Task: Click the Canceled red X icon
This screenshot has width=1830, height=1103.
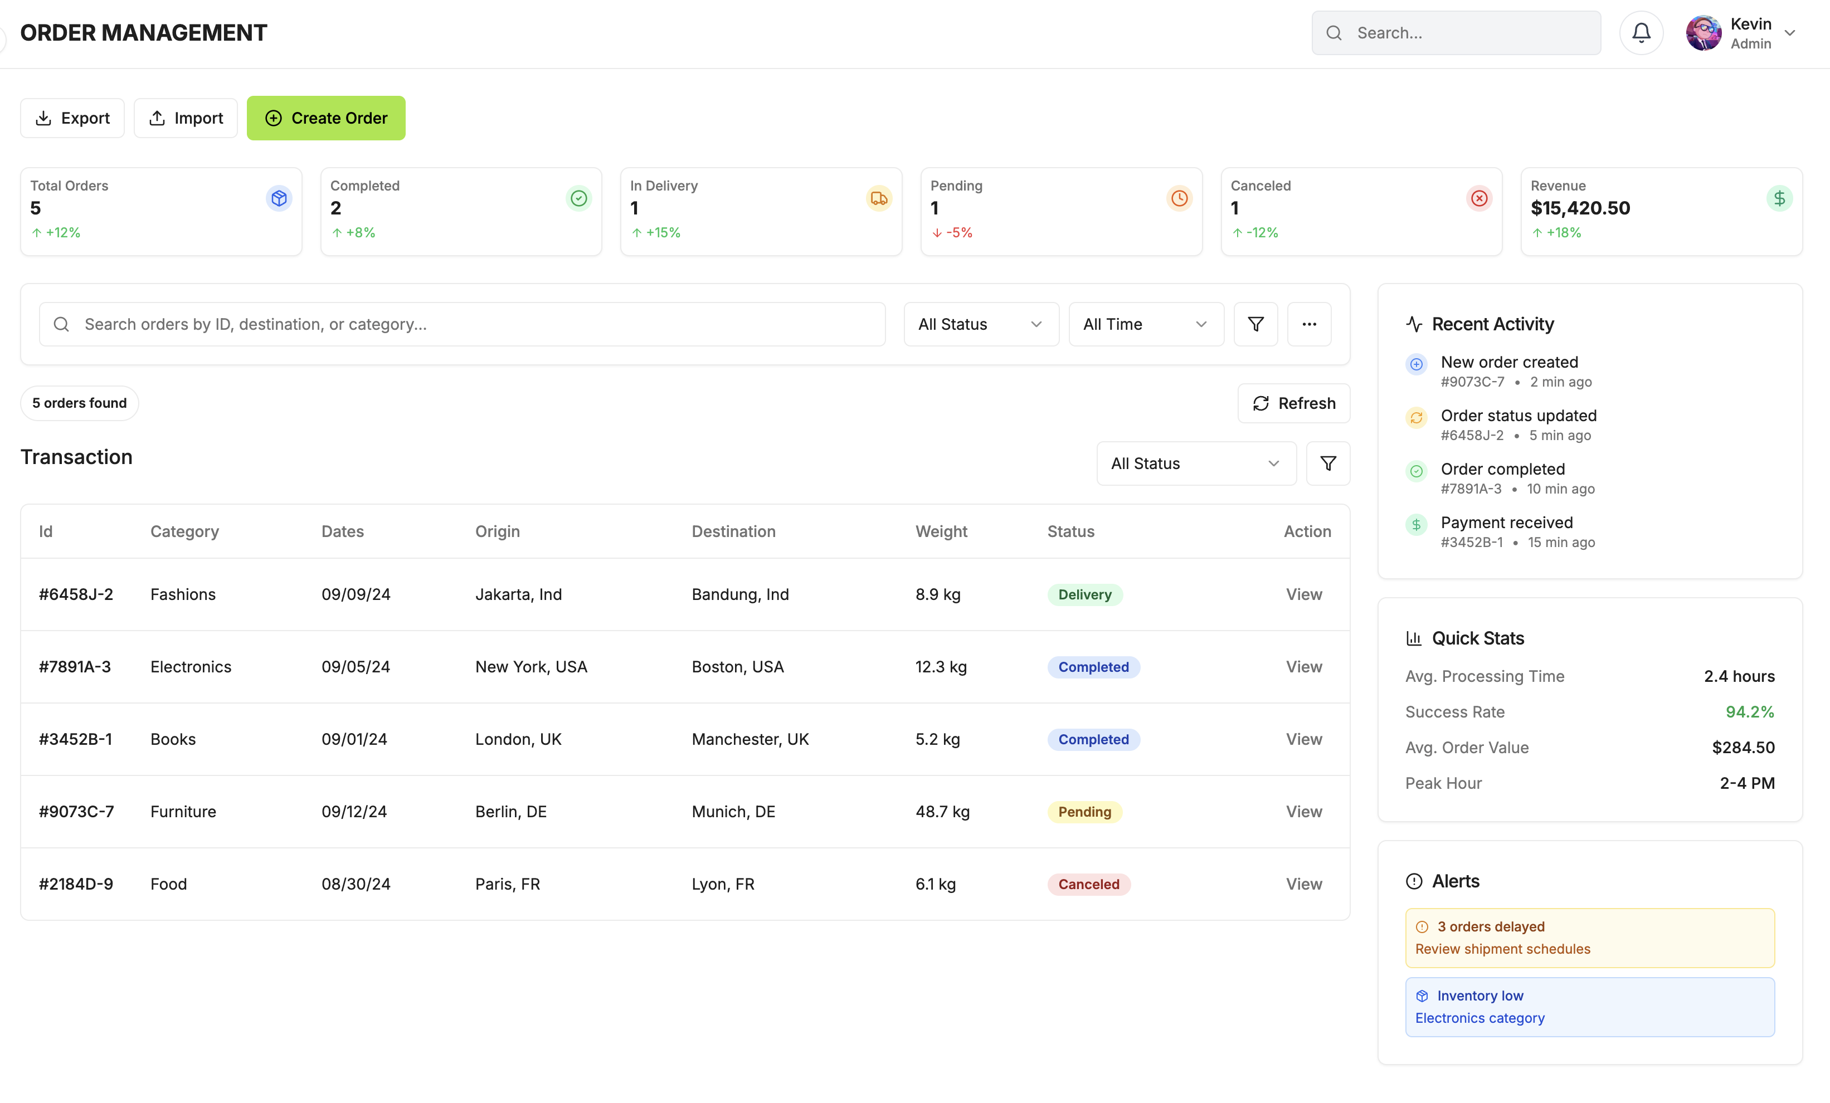Action: [1479, 198]
